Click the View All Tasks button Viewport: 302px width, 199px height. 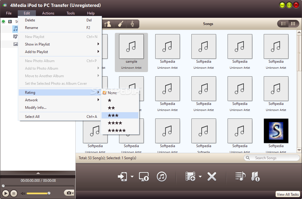tap(288, 194)
